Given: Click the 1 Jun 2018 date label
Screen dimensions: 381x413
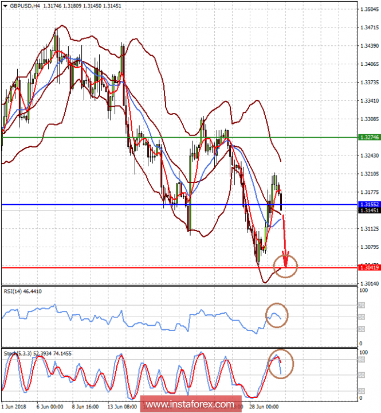Looking at the screenshot, I should point(14,406).
